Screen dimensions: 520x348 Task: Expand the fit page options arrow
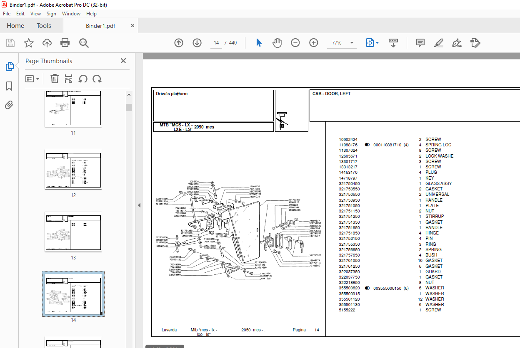pos(377,43)
